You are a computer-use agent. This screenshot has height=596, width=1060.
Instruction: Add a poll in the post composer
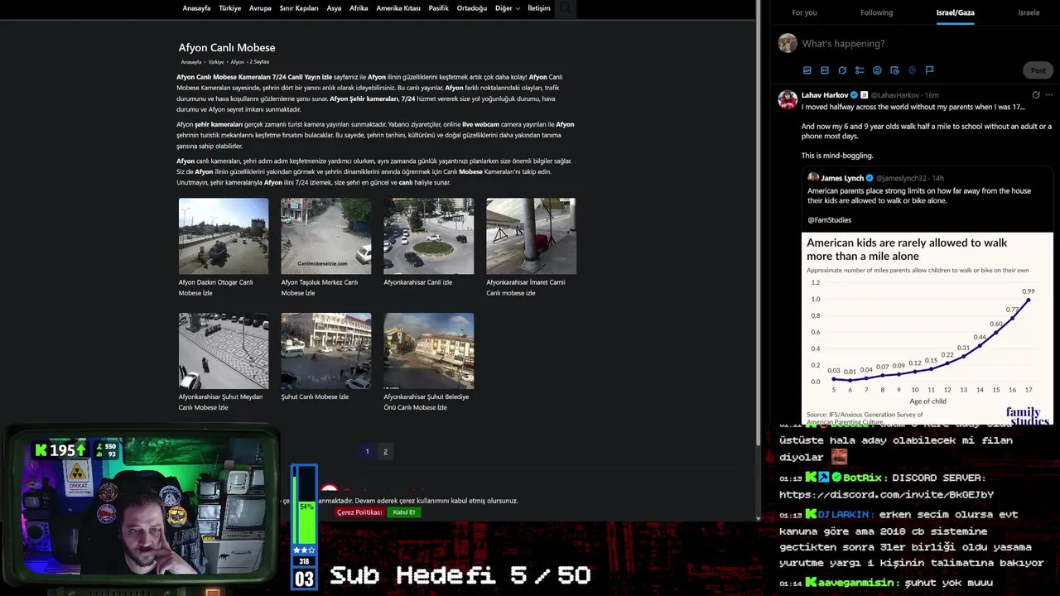click(860, 70)
